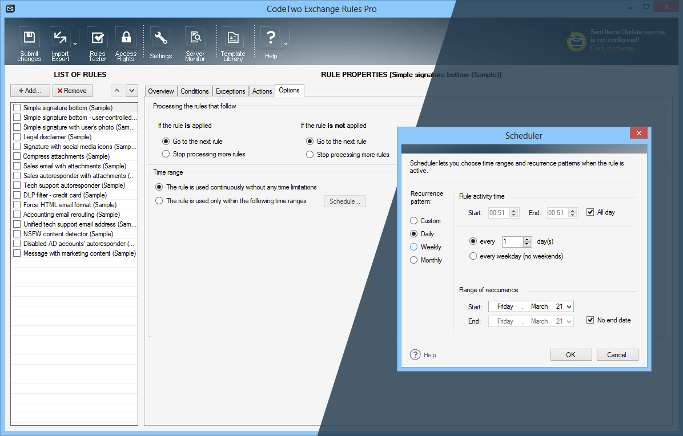The height and width of the screenshot is (436, 683).
Task: Increase the every day(s) spinner value
Action: (528, 239)
